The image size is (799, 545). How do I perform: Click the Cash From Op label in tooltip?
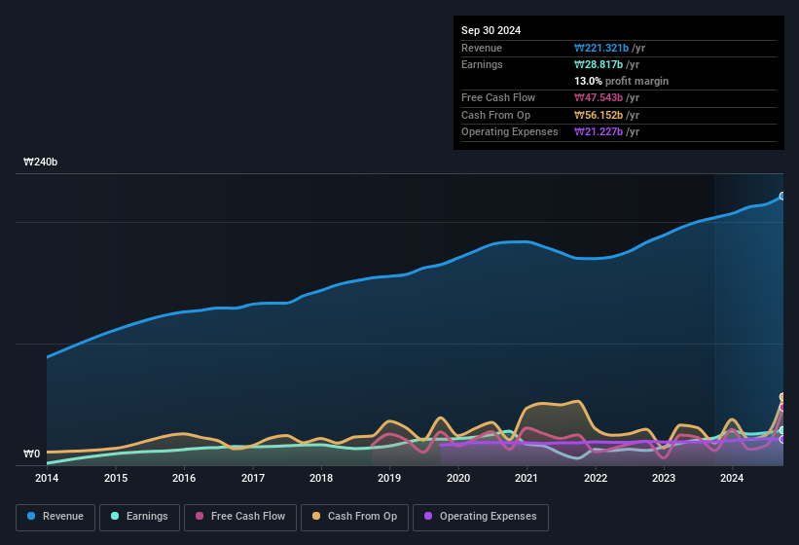point(495,115)
